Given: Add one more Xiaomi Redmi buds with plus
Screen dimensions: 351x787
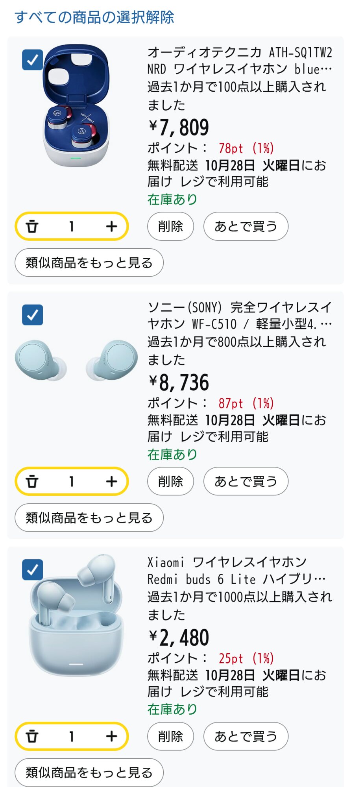Looking at the screenshot, I should pyautogui.click(x=112, y=737).
